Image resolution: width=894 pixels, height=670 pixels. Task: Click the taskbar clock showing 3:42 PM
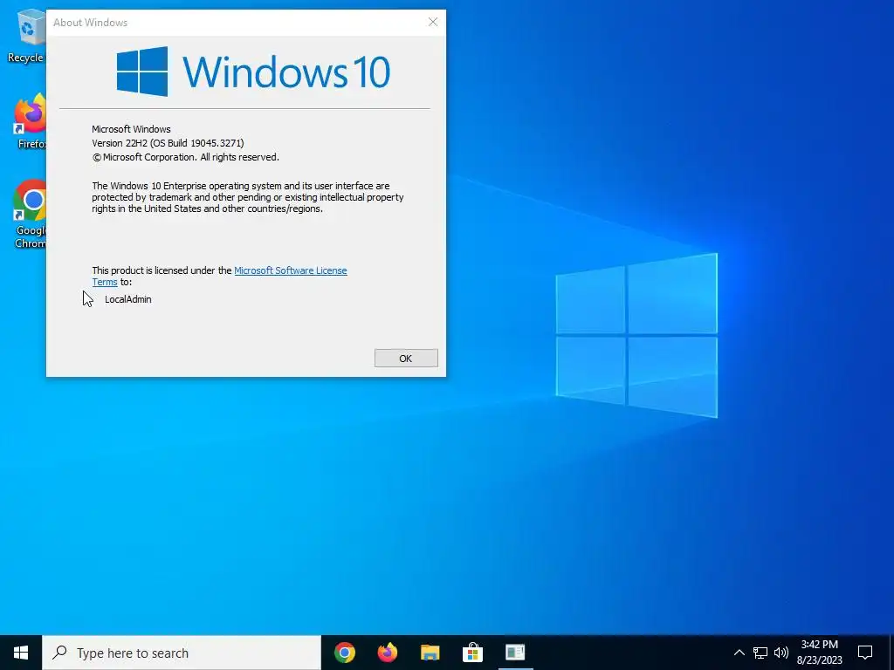(819, 653)
